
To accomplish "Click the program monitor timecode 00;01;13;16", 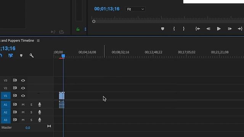I will (x=107, y=9).
